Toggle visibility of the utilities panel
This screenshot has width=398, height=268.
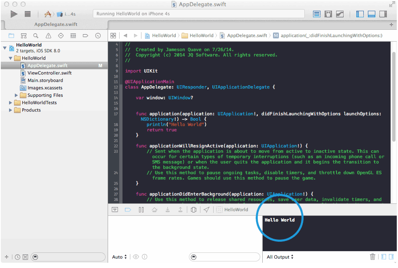(384, 14)
